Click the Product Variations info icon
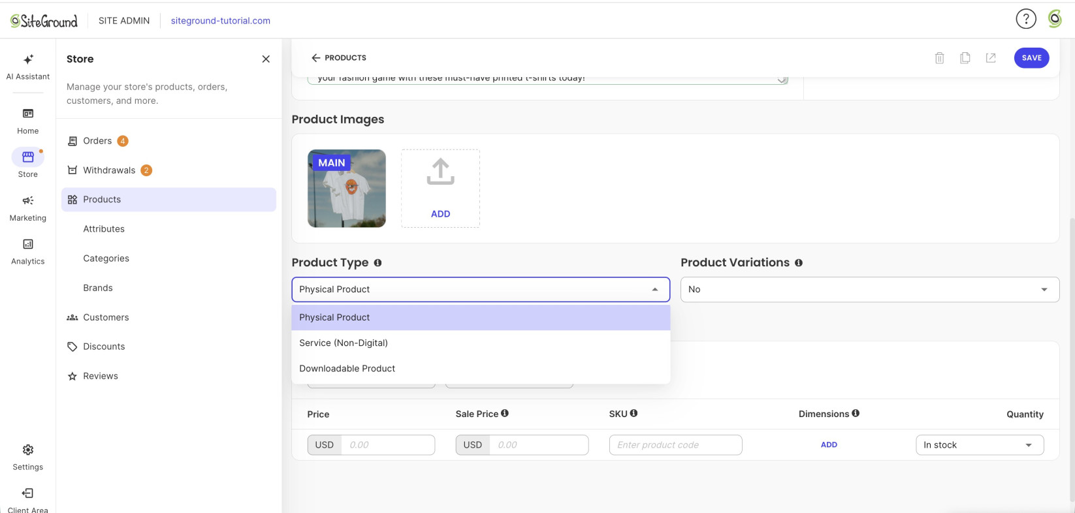Screen dimensions: 1075x513 799,262
